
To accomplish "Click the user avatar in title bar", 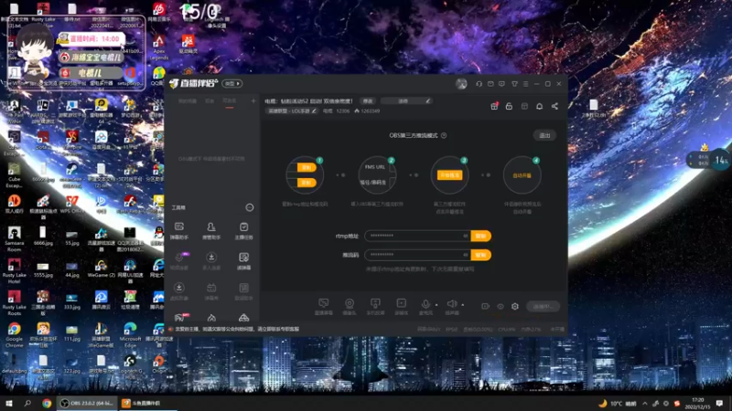I will tap(461, 84).
